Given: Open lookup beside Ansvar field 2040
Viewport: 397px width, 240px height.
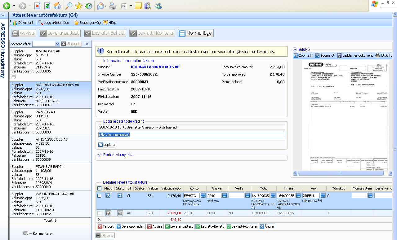Looking at the screenshot, I should click(225, 196).
